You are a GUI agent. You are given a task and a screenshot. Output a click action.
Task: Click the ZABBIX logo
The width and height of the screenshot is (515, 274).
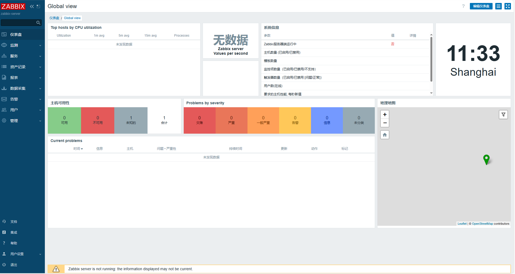(13, 6)
